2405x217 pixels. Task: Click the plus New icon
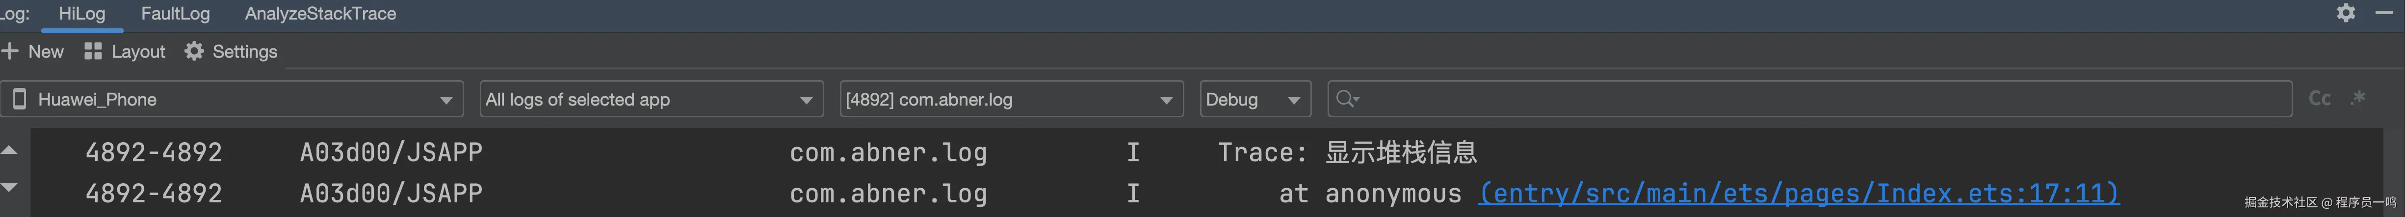click(x=10, y=51)
